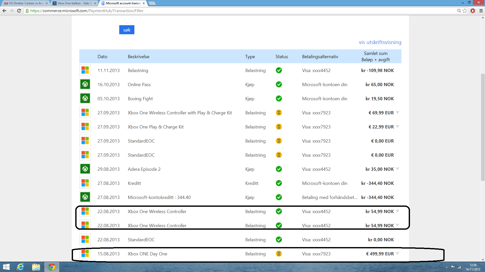Click pending hourglass status for Xbox One Play & Charge Kit

pyautogui.click(x=279, y=127)
